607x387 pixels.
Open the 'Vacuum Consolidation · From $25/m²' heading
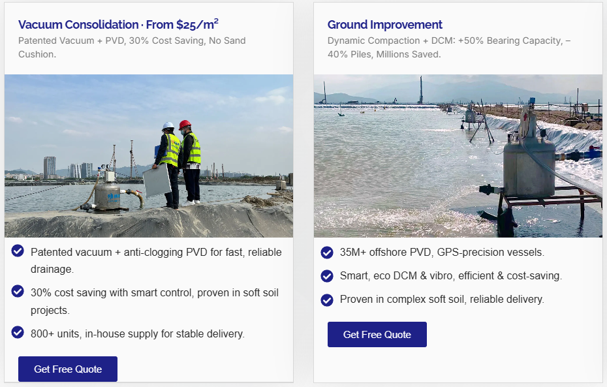[x=118, y=25]
